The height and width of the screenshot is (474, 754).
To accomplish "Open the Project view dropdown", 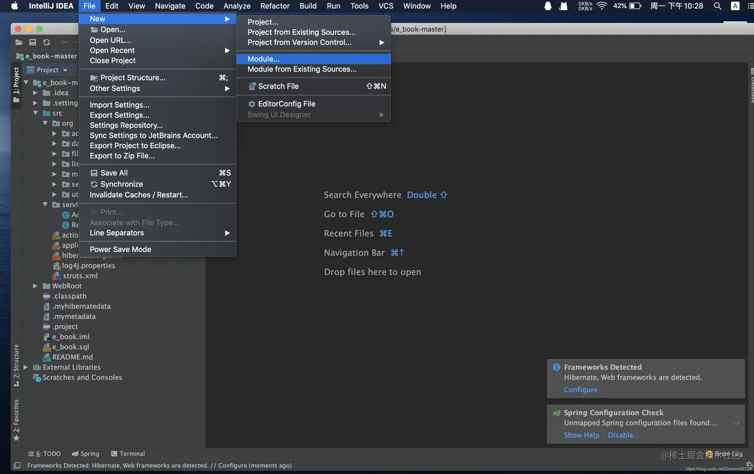I will [x=47, y=70].
